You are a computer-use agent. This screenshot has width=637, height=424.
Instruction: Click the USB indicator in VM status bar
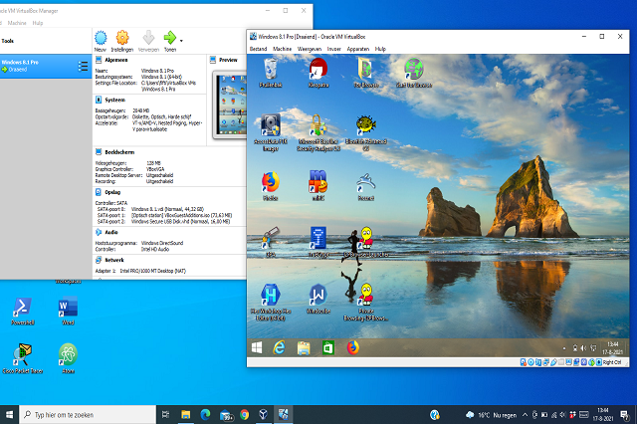[553, 362]
